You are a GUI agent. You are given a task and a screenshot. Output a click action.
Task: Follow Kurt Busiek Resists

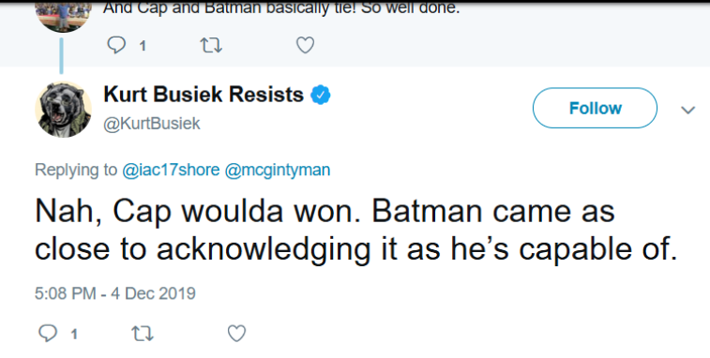click(x=595, y=108)
